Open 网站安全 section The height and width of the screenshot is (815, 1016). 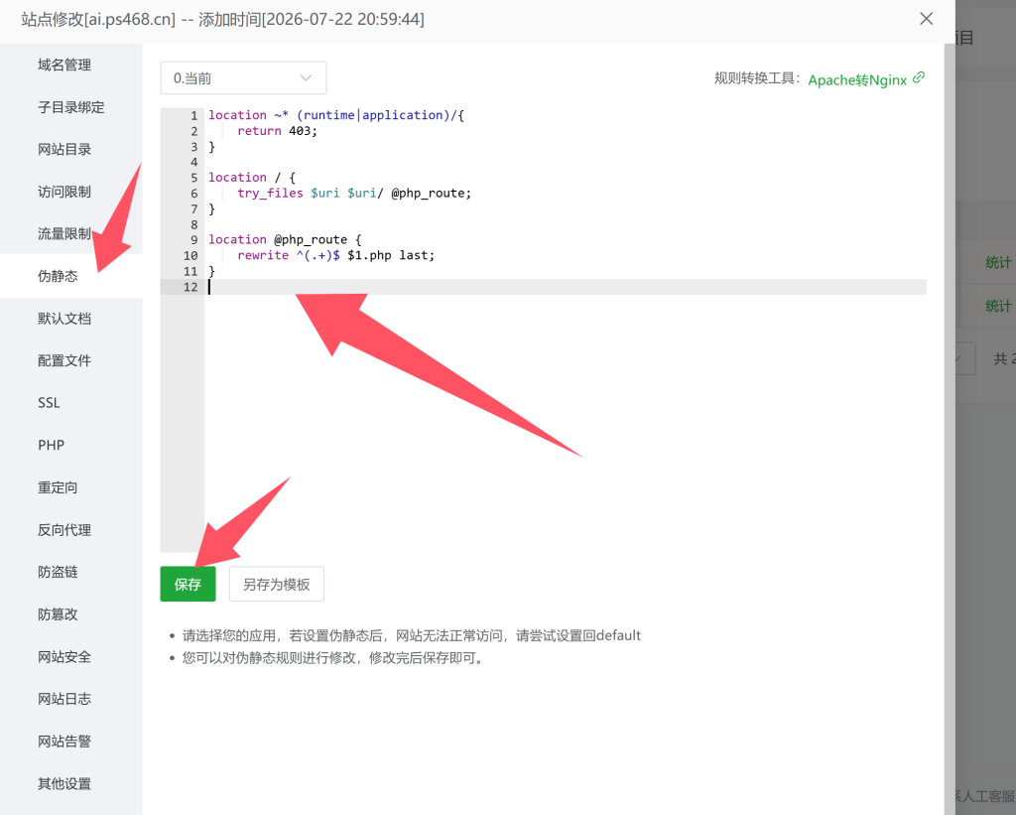(x=64, y=657)
